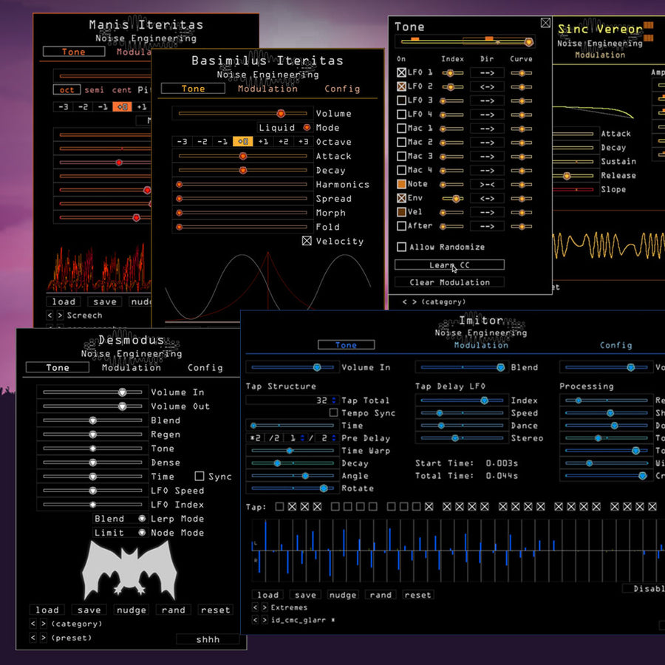
Task: Click previous arrow beside Screech preset
Action: click(x=50, y=316)
